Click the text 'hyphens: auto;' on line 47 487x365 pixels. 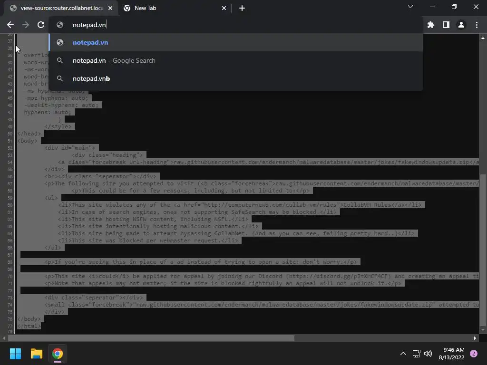pos(48,112)
